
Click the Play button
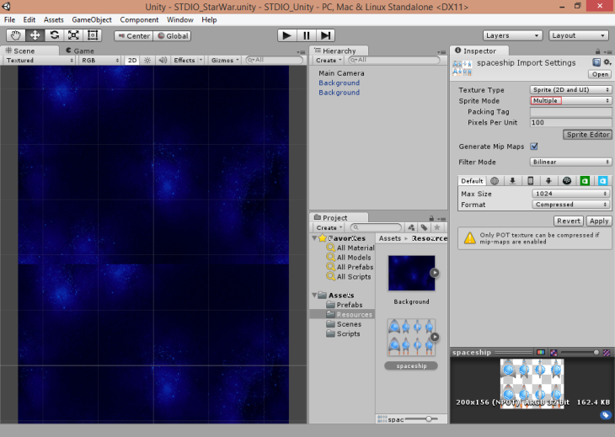tap(286, 35)
